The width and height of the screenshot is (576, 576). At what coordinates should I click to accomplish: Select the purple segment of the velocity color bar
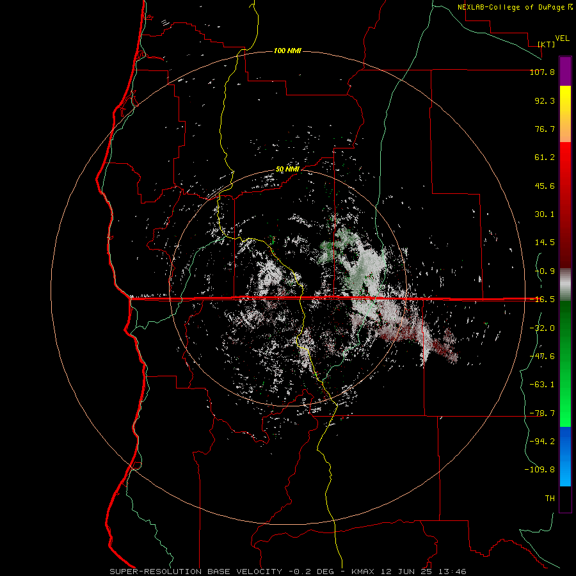565,71
